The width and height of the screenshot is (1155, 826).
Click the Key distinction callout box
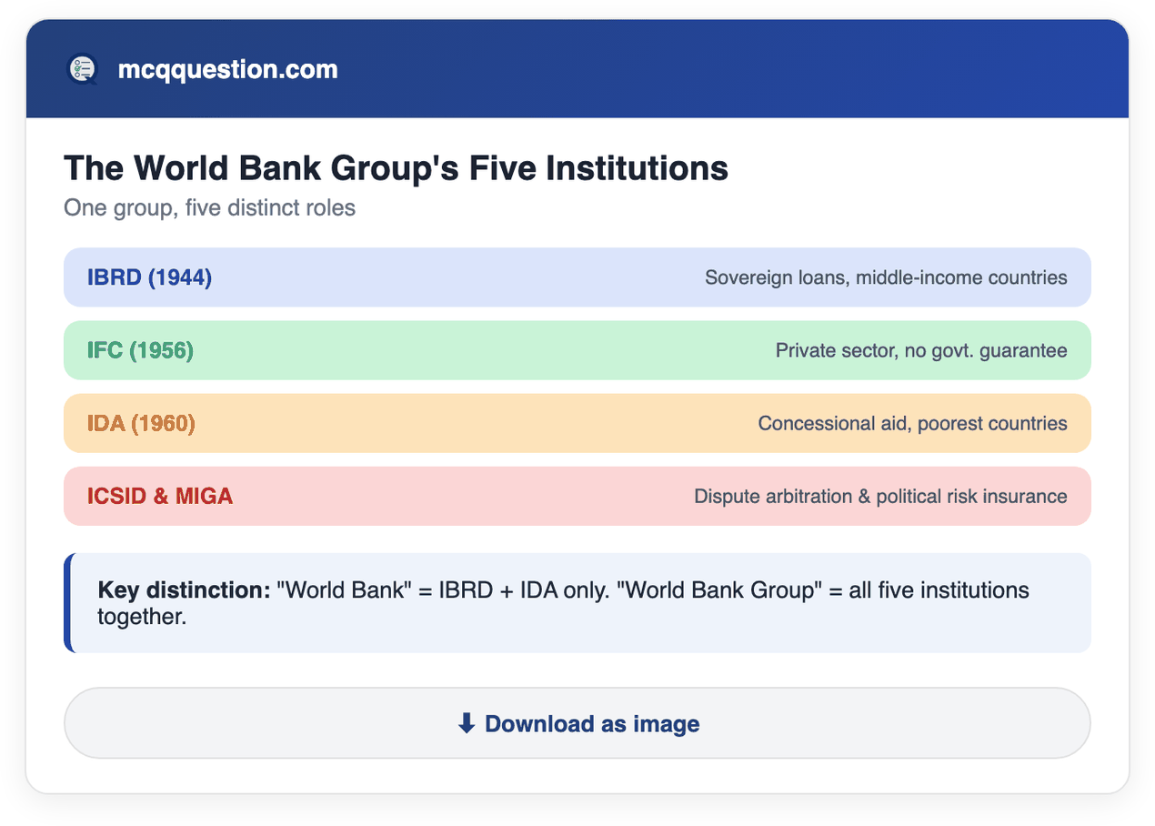(577, 603)
